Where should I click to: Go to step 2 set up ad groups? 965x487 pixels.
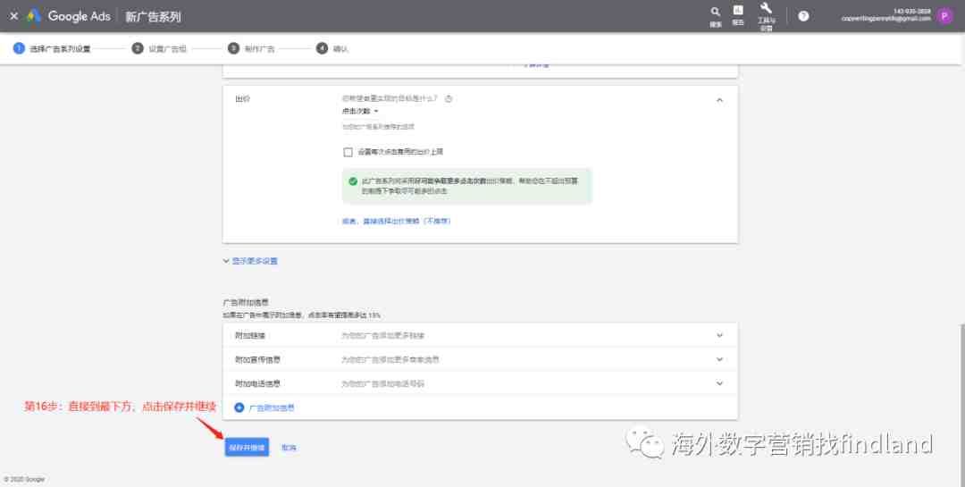click(x=159, y=48)
